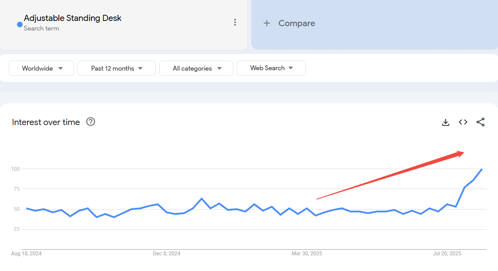
Task: Click the embed code icon above the chart
Action: (463, 122)
